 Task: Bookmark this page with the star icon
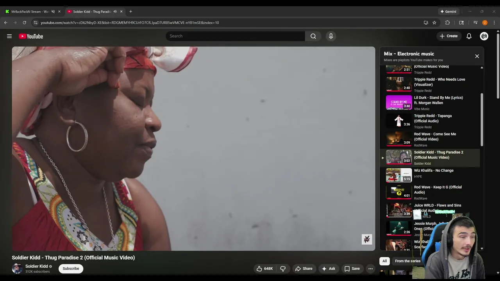(434, 23)
